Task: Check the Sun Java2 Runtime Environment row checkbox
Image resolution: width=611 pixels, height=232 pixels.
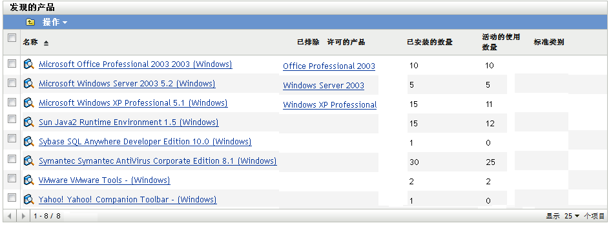Action: pyautogui.click(x=12, y=119)
